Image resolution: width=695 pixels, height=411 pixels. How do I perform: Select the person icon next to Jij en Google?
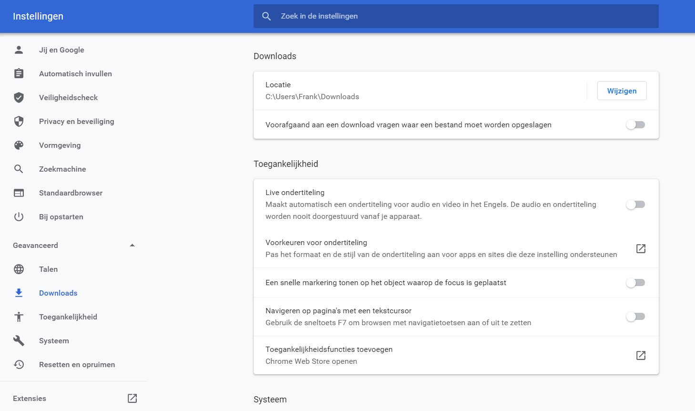click(x=19, y=50)
